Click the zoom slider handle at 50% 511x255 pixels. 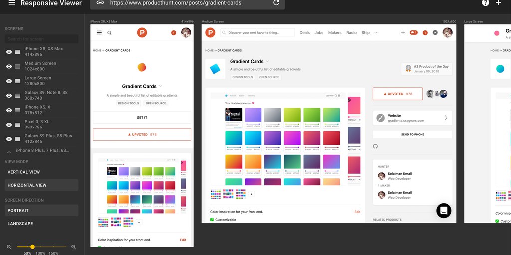pyautogui.click(x=32, y=247)
